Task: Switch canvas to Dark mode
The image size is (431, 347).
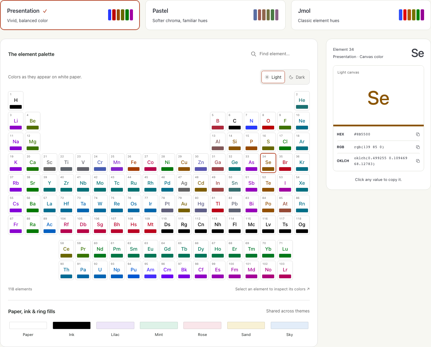Action: click(x=297, y=77)
